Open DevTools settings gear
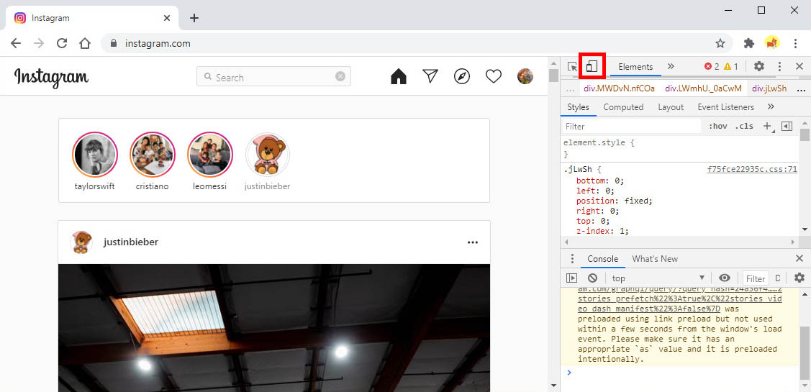 click(x=758, y=66)
